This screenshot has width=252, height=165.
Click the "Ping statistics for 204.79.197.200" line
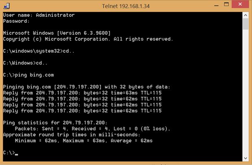coord(55,123)
